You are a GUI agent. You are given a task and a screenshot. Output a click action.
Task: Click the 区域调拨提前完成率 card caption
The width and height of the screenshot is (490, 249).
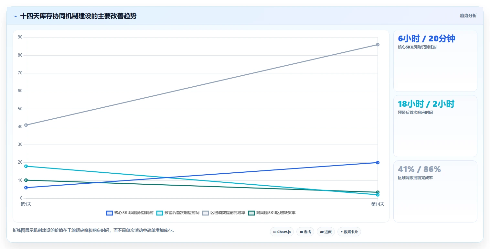coord(415,178)
